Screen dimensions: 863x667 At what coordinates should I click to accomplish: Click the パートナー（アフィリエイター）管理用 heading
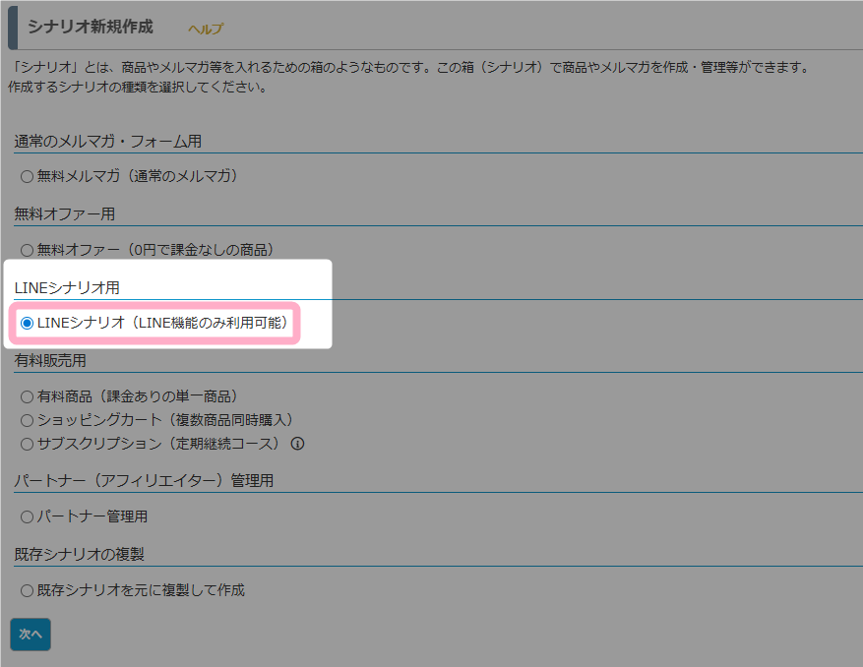(144, 480)
